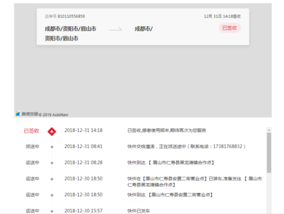Click 快件到达 眉山市仁寿县黑龙滩镇合作点 entry
Viewport: 284px width, 214px height.
click(x=170, y=162)
